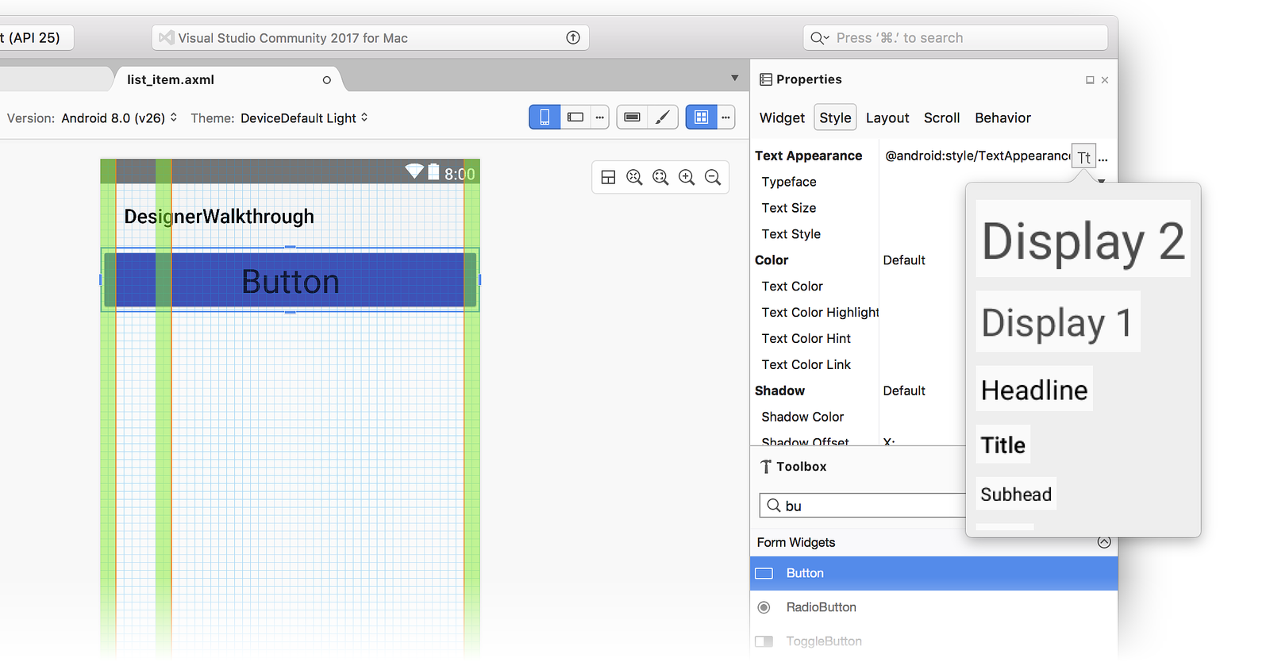Click the Tt text appearance picker button
This screenshot has height=662, width=1270.
tap(1083, 156)
